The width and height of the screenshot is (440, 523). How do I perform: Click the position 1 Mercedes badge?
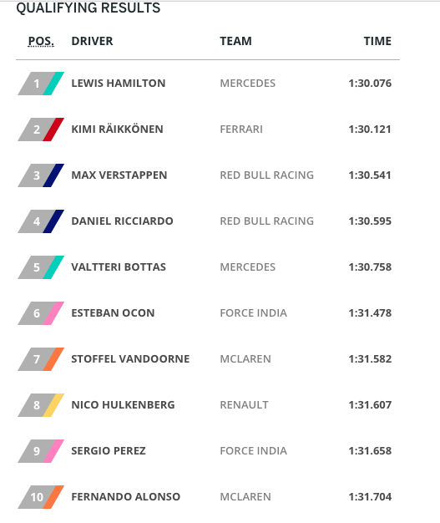[x=41, y=84]
